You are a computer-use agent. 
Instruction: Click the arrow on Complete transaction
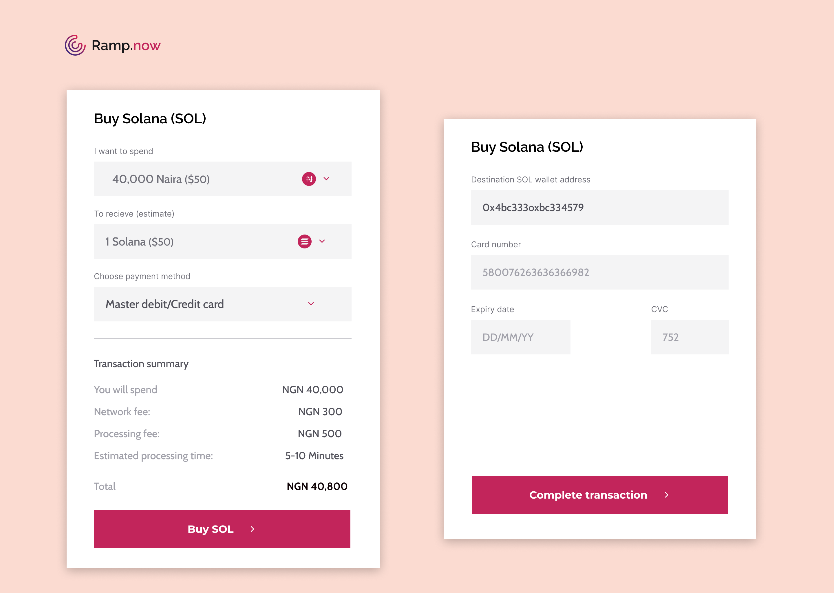tap(666, 495)
